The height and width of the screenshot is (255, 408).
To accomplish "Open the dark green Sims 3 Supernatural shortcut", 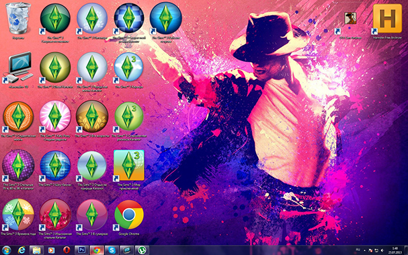I will (55, 18).
